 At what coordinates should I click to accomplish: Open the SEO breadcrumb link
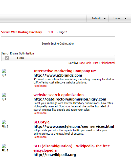pos(50,32)
